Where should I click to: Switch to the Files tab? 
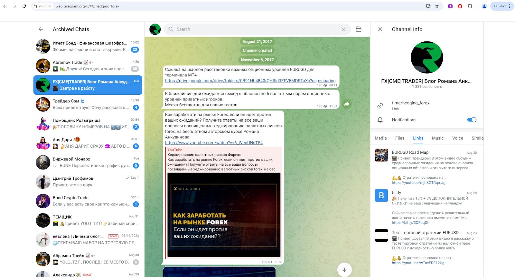[x=400, y=138]
